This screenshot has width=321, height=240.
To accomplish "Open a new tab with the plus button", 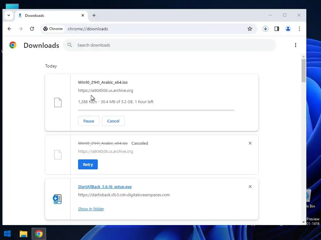I will [x=94, y=16].
